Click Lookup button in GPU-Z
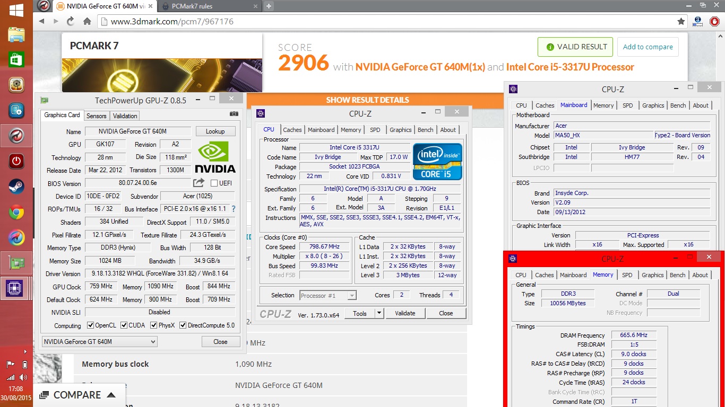Screen dimensions: 725x407 click(215, 131)
